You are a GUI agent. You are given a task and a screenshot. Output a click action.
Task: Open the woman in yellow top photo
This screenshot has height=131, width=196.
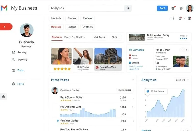62,56
